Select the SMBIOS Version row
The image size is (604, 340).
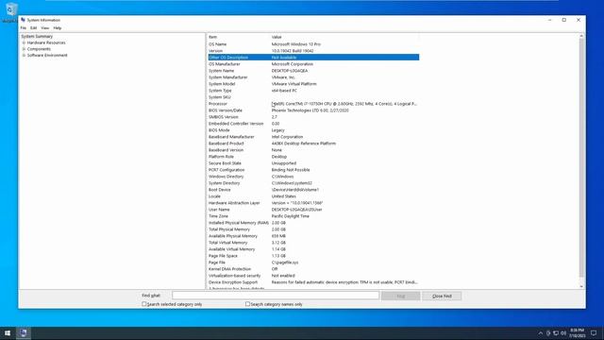tap(313, 117)
